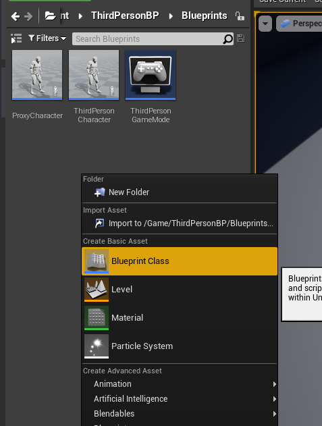Click the magnifier search icon
The image size is (322, 426).
(227, 39)
